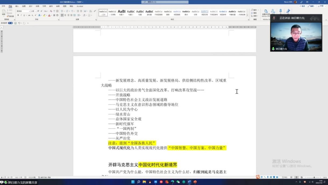This screenshot has width=328, height=185.
Task: Open the Insert (插入) ribbon tab
Action: click(x=17, y=6)
